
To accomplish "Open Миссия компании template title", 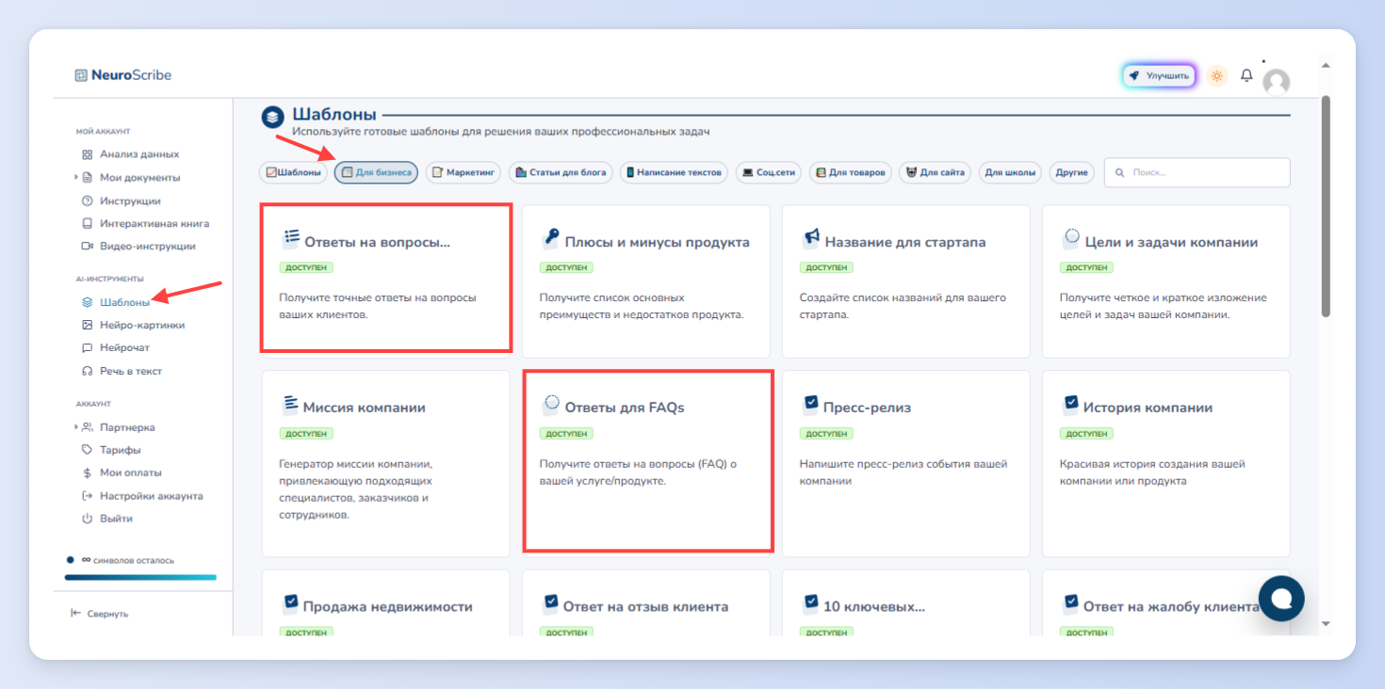I will tap(364, 408).
